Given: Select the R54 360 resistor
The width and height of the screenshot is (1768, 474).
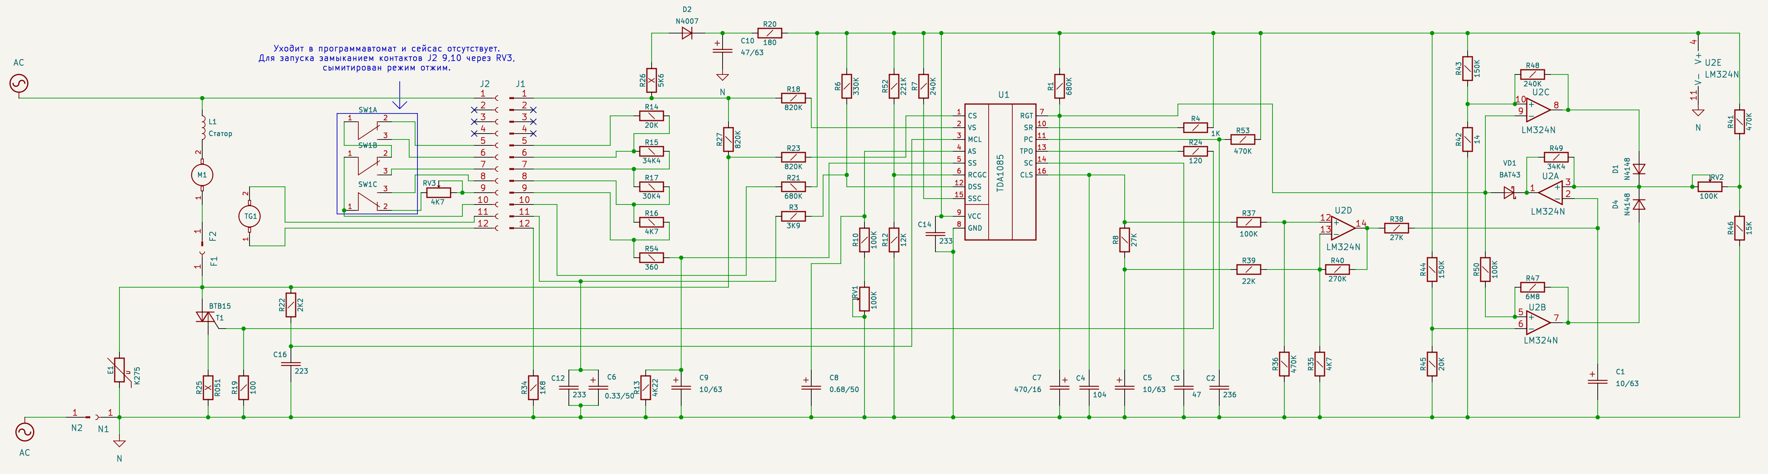Looking at the screenshot, I should click(x=651, y=258).
